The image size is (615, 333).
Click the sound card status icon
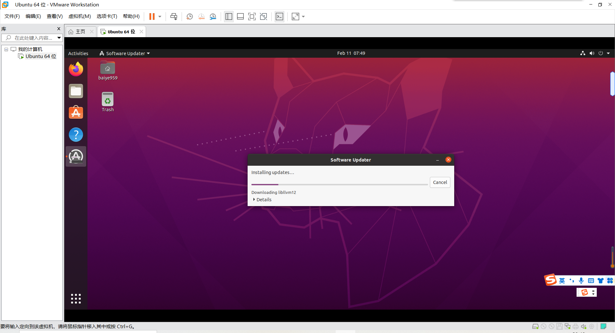click(584, 326)
